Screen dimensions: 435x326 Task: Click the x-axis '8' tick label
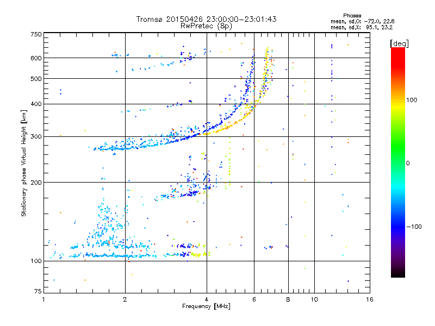click(288, 299)
